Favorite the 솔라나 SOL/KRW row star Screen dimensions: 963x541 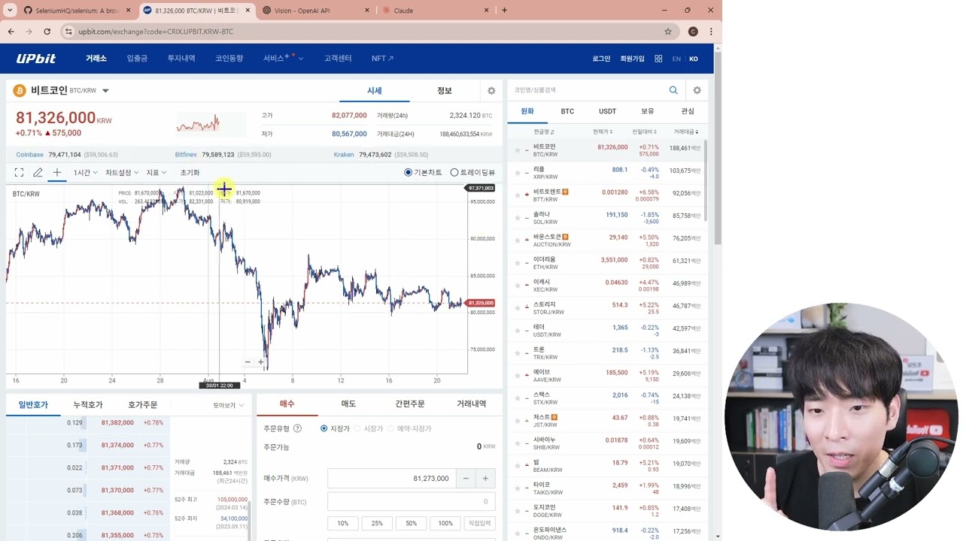tap(518, 218)
